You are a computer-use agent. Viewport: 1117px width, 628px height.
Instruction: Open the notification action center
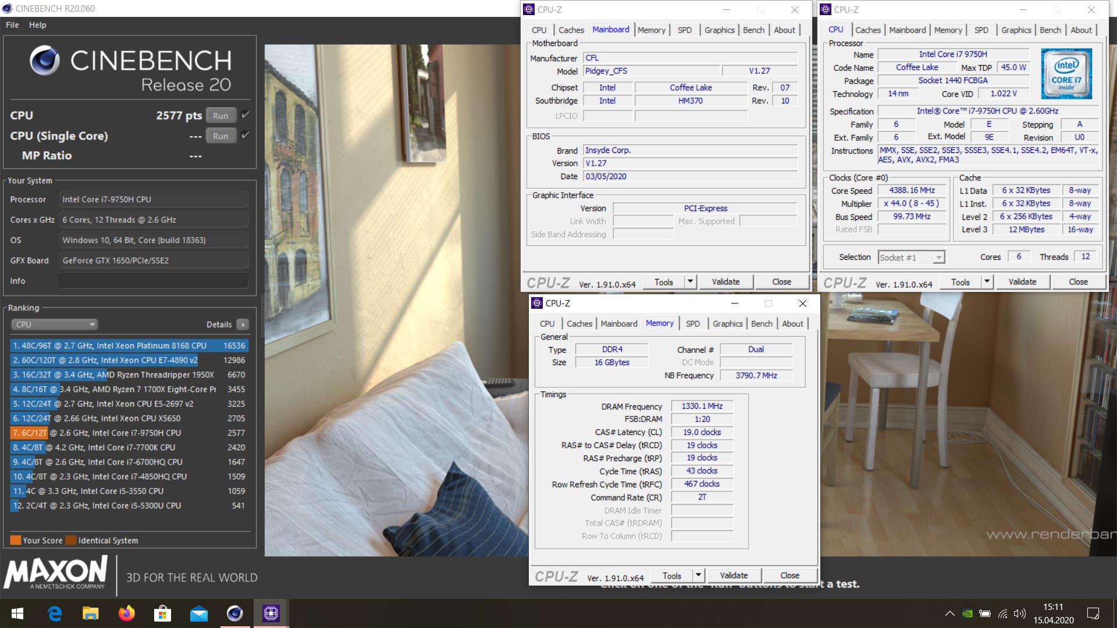(1093, 613)
